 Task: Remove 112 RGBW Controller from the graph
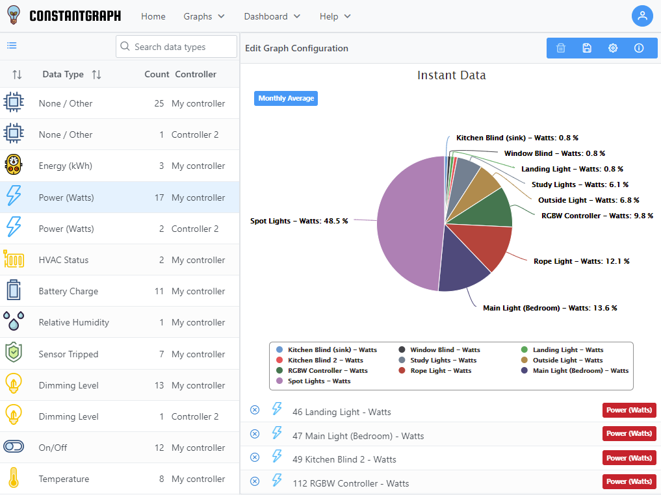[254, 481]
